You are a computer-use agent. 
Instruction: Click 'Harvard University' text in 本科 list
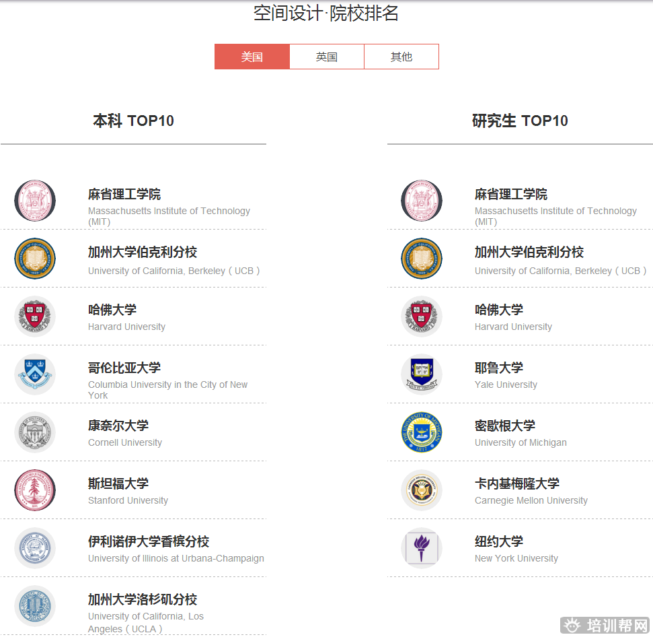126,327
